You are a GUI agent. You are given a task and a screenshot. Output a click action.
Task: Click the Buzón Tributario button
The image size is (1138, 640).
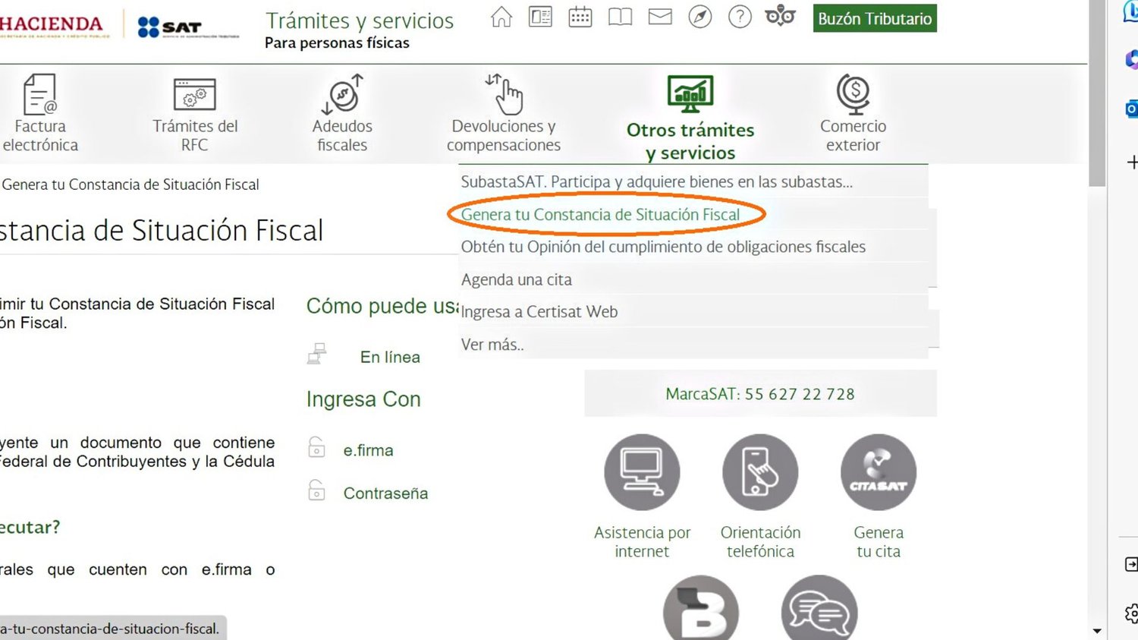coord(874,18)
